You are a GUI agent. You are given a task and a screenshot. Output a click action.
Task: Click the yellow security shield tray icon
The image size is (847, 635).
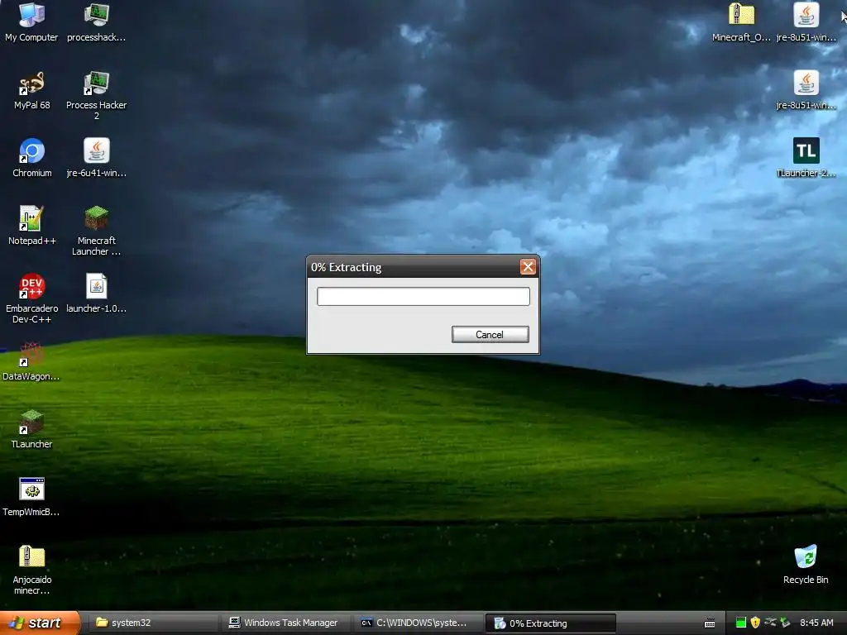pos(755,623)
